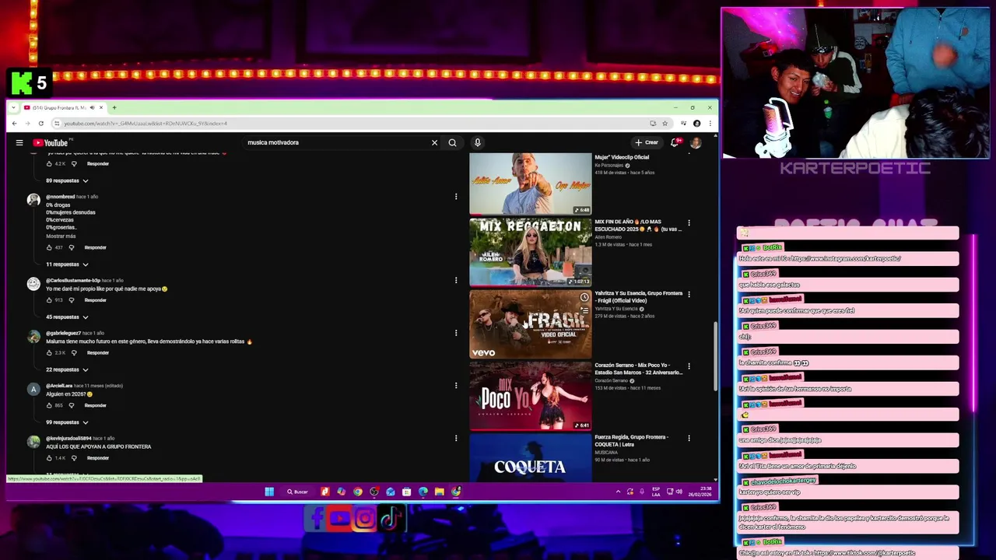Image resolution: width=996 pixels, height=560 pixels.
Task: Click the YouTube search magnifier button
Action: [x=452, y=142]
